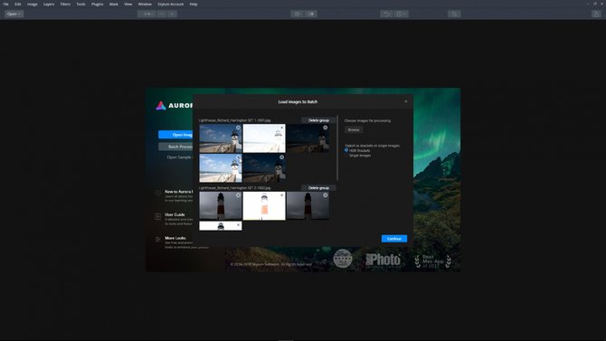
Task: Remove the third dark gray SET 2 thumbnail
Action: click(x=326, y=195)
